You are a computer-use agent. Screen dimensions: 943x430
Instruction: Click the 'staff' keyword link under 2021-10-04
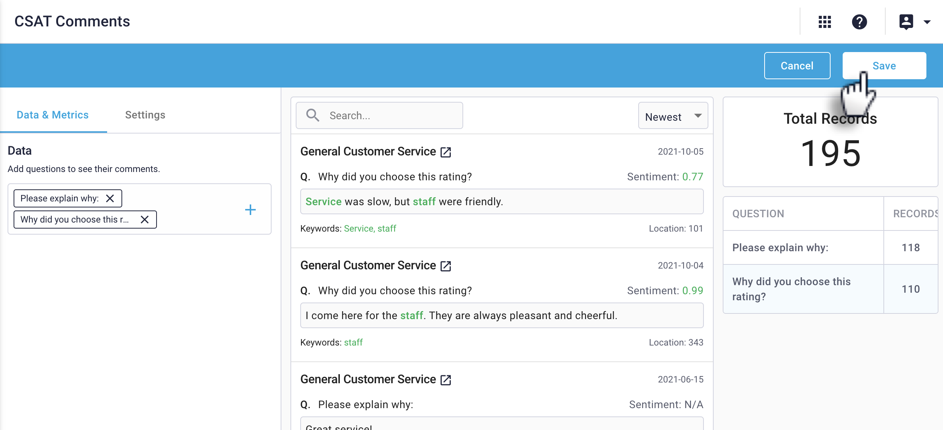coord(353,342)
